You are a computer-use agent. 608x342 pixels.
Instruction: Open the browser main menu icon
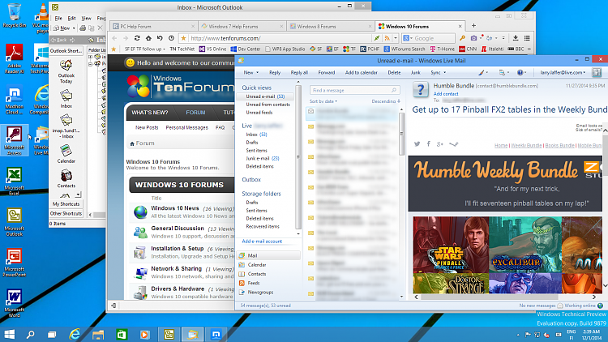pos(527,38)
